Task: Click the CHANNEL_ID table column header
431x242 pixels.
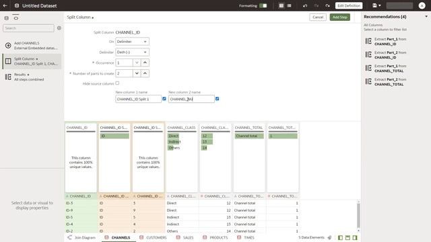Action: click(x=81, y=196)
